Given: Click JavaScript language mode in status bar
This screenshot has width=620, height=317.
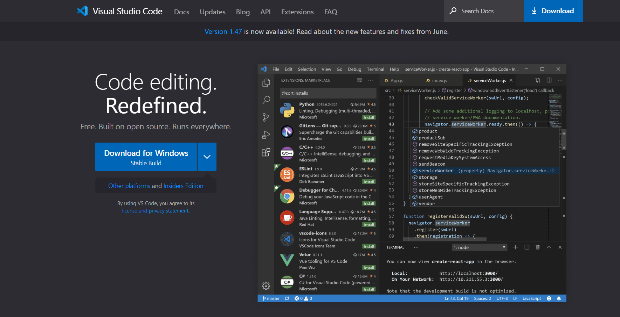Looking at the screenshot, I should (x=532, y=298).
